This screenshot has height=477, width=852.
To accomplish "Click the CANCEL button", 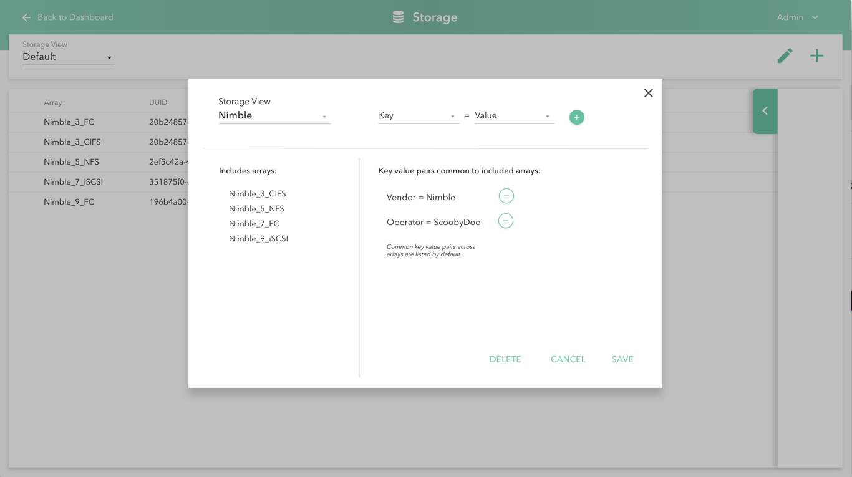I will pyautogui.click(x=568, y=359).
